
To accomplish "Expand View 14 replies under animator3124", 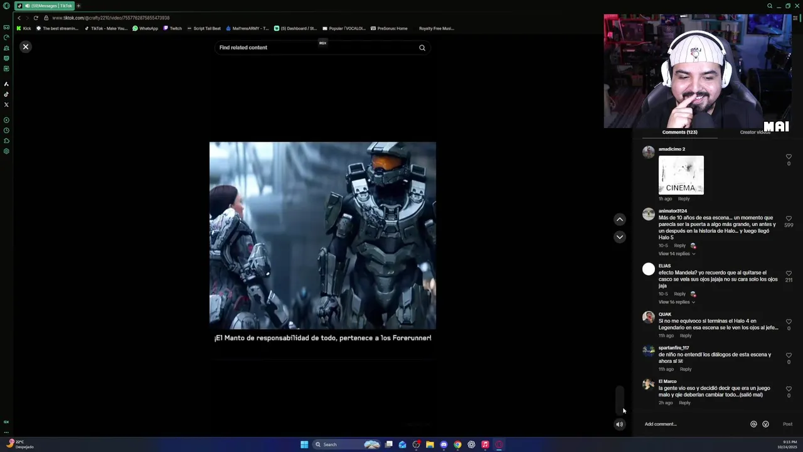I will pyautogui.click(x=676, y=254).
